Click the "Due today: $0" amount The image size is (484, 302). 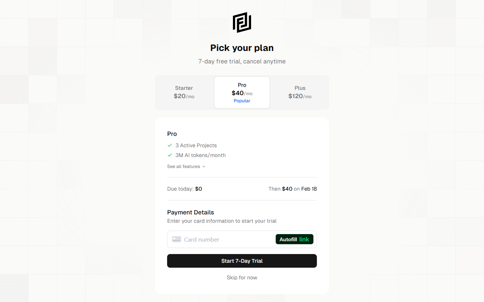click(x=185, y=189)
